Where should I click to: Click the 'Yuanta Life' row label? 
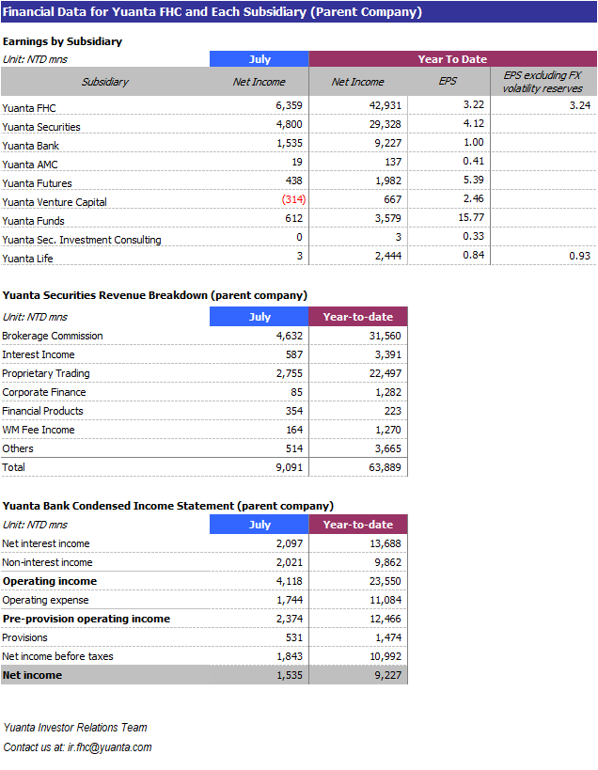tap(27, 259)
